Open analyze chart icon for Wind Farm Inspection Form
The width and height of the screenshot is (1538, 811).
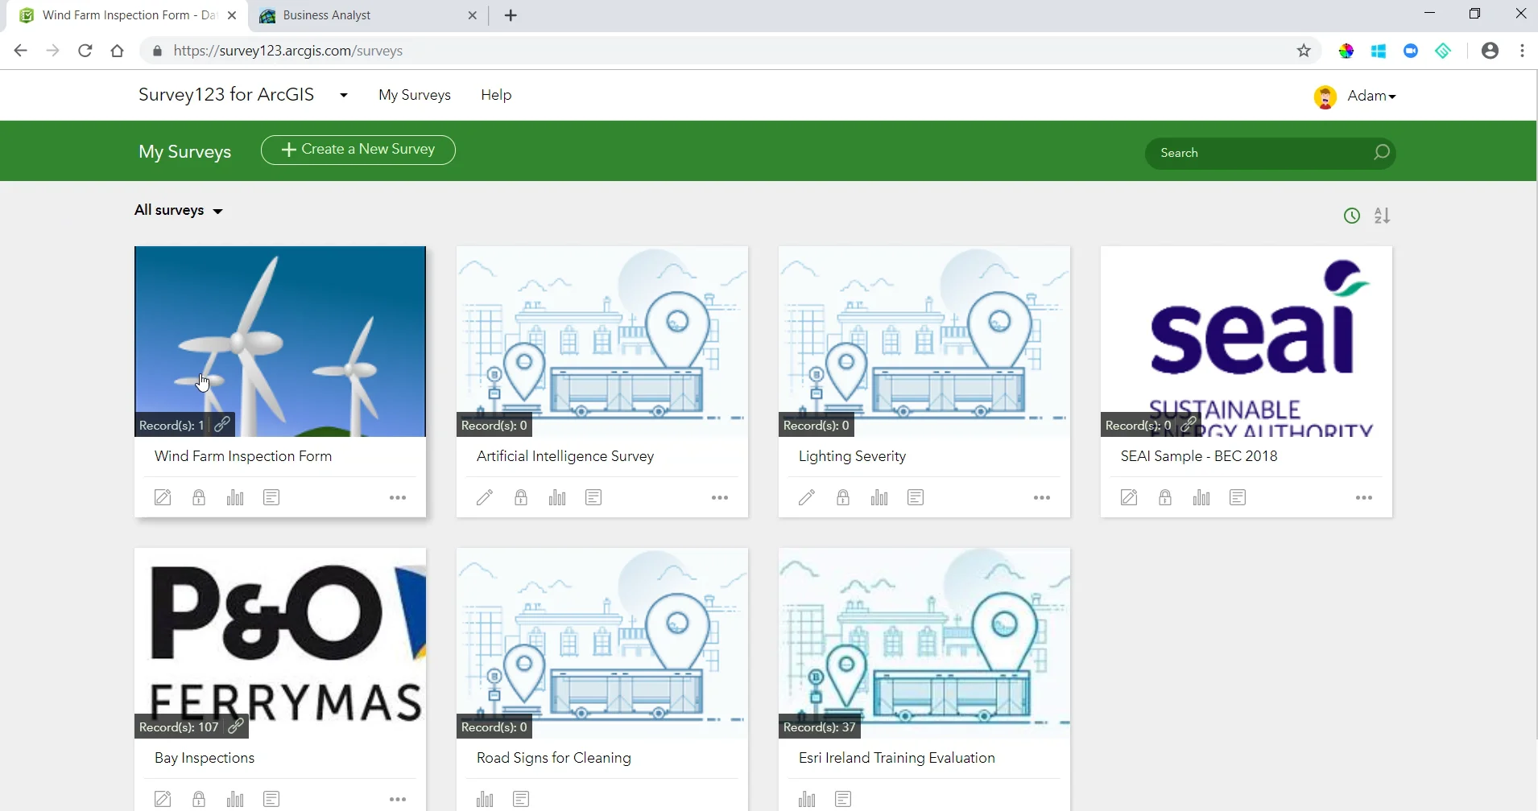coord(235,497)
